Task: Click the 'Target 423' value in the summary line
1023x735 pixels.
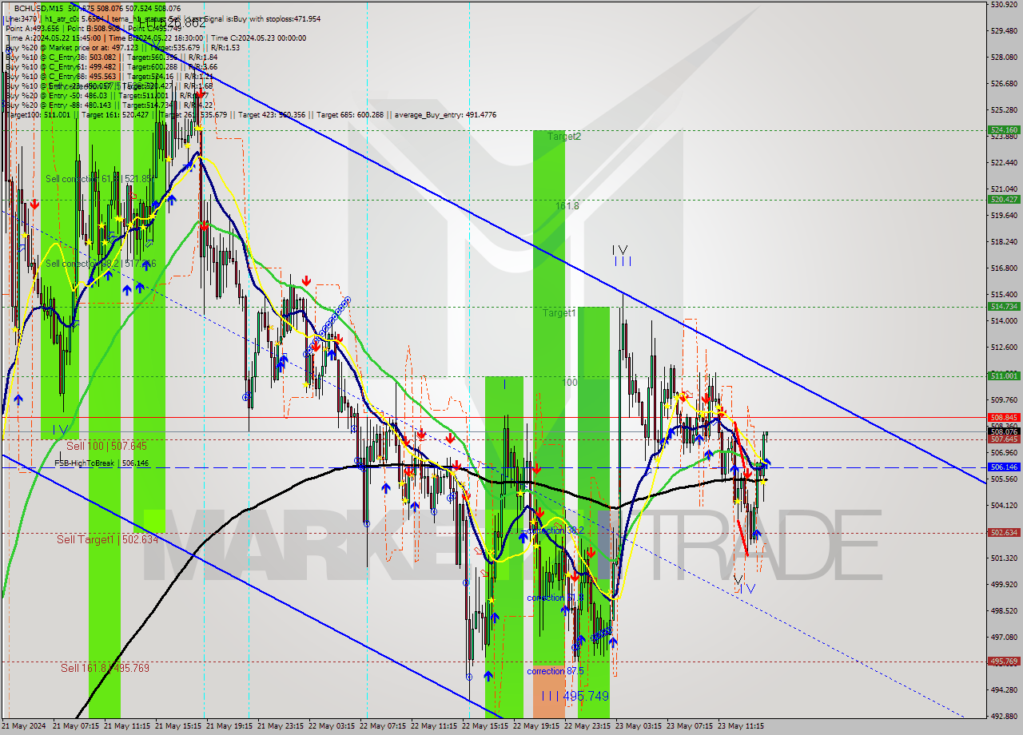Action: pyautogui.click(x=274, y=114)
